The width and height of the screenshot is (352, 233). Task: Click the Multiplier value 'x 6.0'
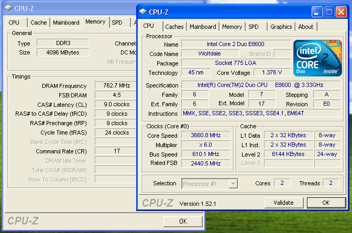tap(206, 145)
